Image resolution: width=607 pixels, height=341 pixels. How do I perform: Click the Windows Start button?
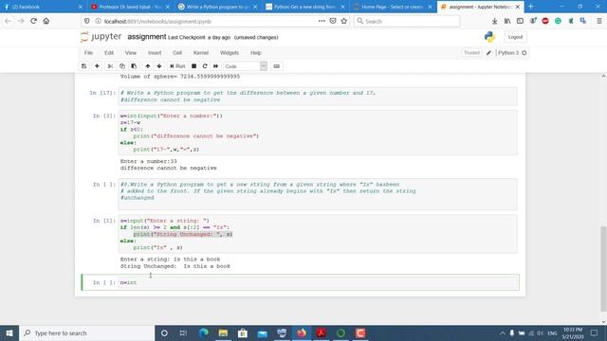coord(9,332)
